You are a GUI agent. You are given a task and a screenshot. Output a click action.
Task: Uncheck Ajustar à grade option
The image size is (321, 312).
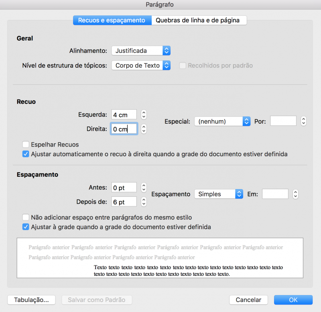click(x=26, y=227)
